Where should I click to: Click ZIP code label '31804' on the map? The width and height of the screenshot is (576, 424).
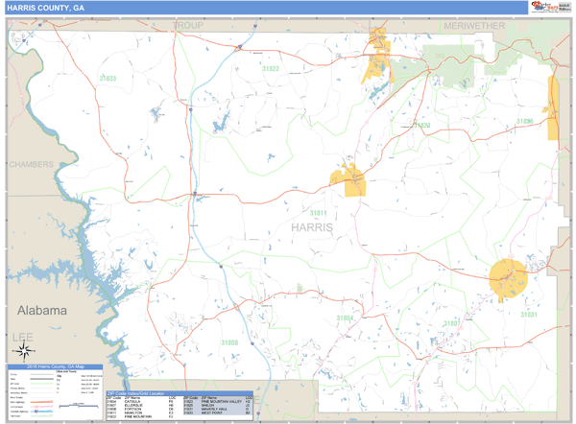pos(345,318)
